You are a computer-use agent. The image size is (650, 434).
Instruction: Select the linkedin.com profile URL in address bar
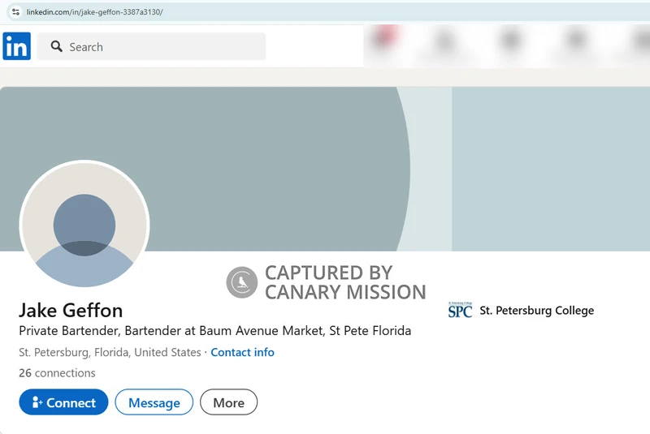point(94,12)
